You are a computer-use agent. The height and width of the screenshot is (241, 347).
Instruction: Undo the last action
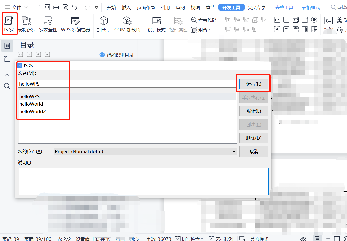tap(74, 8)
